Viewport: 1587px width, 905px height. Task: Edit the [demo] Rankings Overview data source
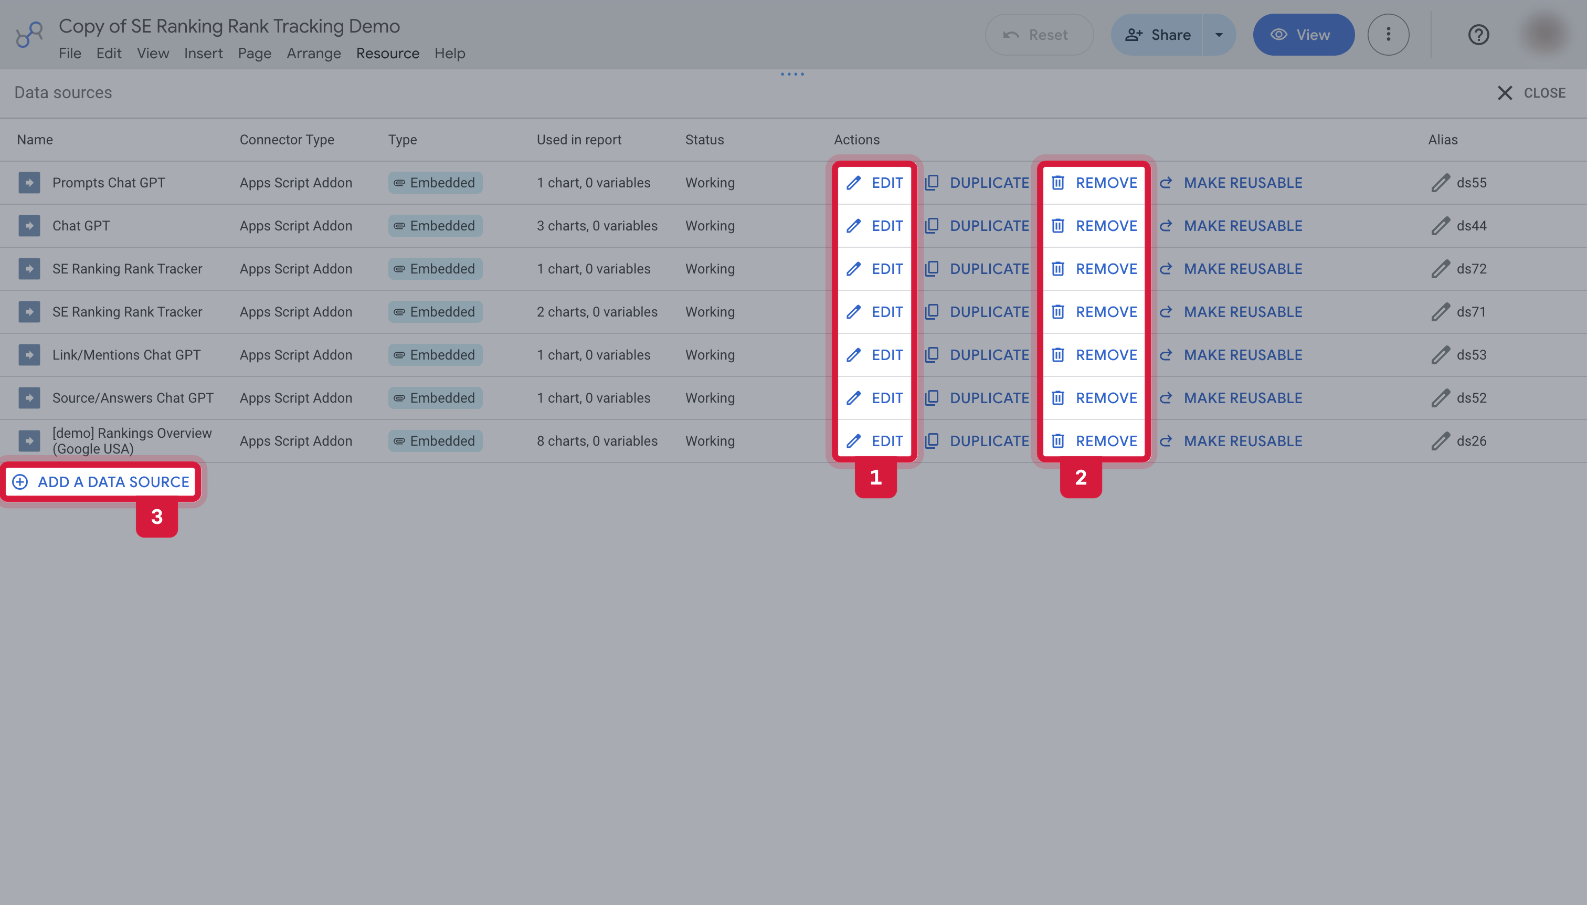pos(874,441)
